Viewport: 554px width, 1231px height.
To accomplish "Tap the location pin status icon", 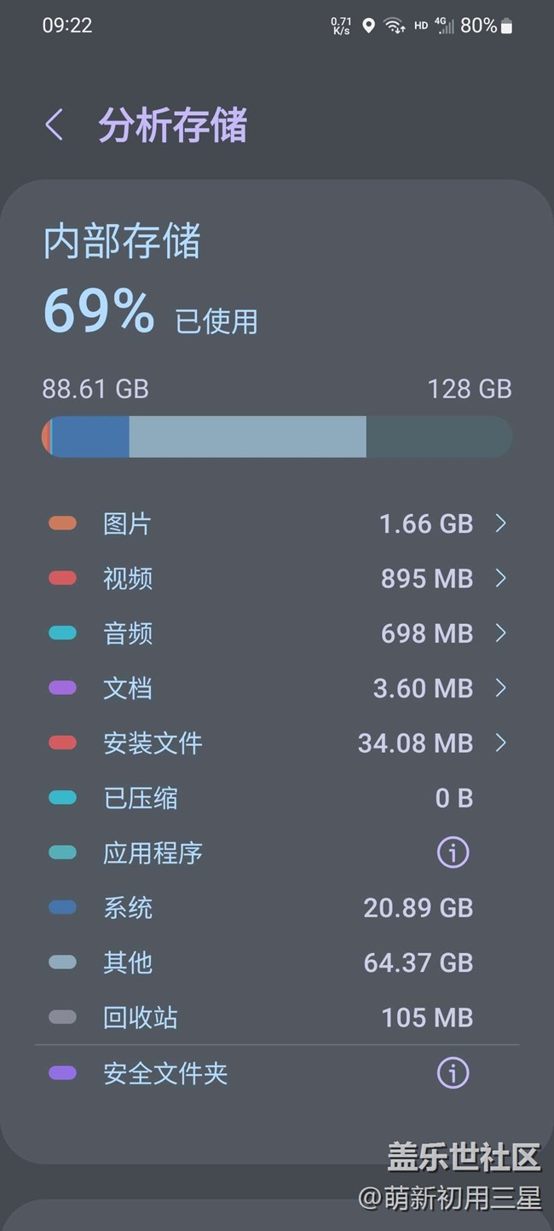I will tap(368, 26).
